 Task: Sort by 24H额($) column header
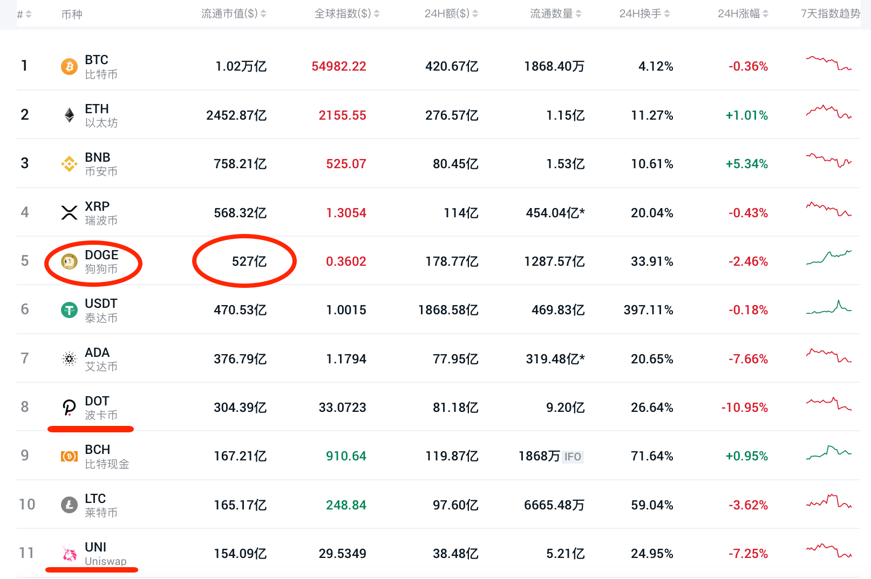451,14
